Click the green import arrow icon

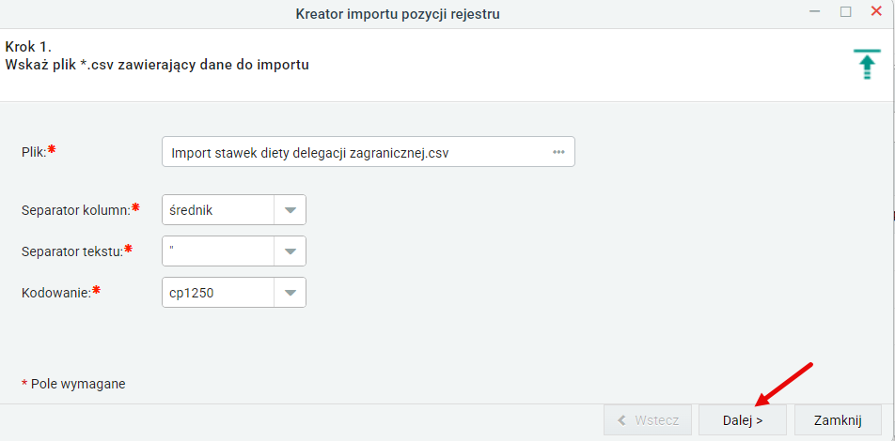point(867,64)
